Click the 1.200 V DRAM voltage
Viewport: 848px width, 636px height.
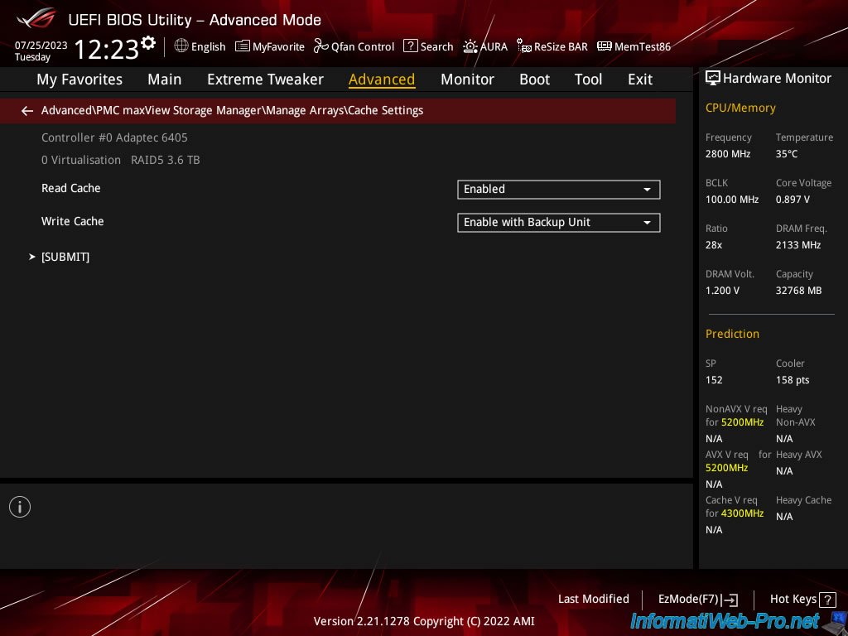point(722,291)
